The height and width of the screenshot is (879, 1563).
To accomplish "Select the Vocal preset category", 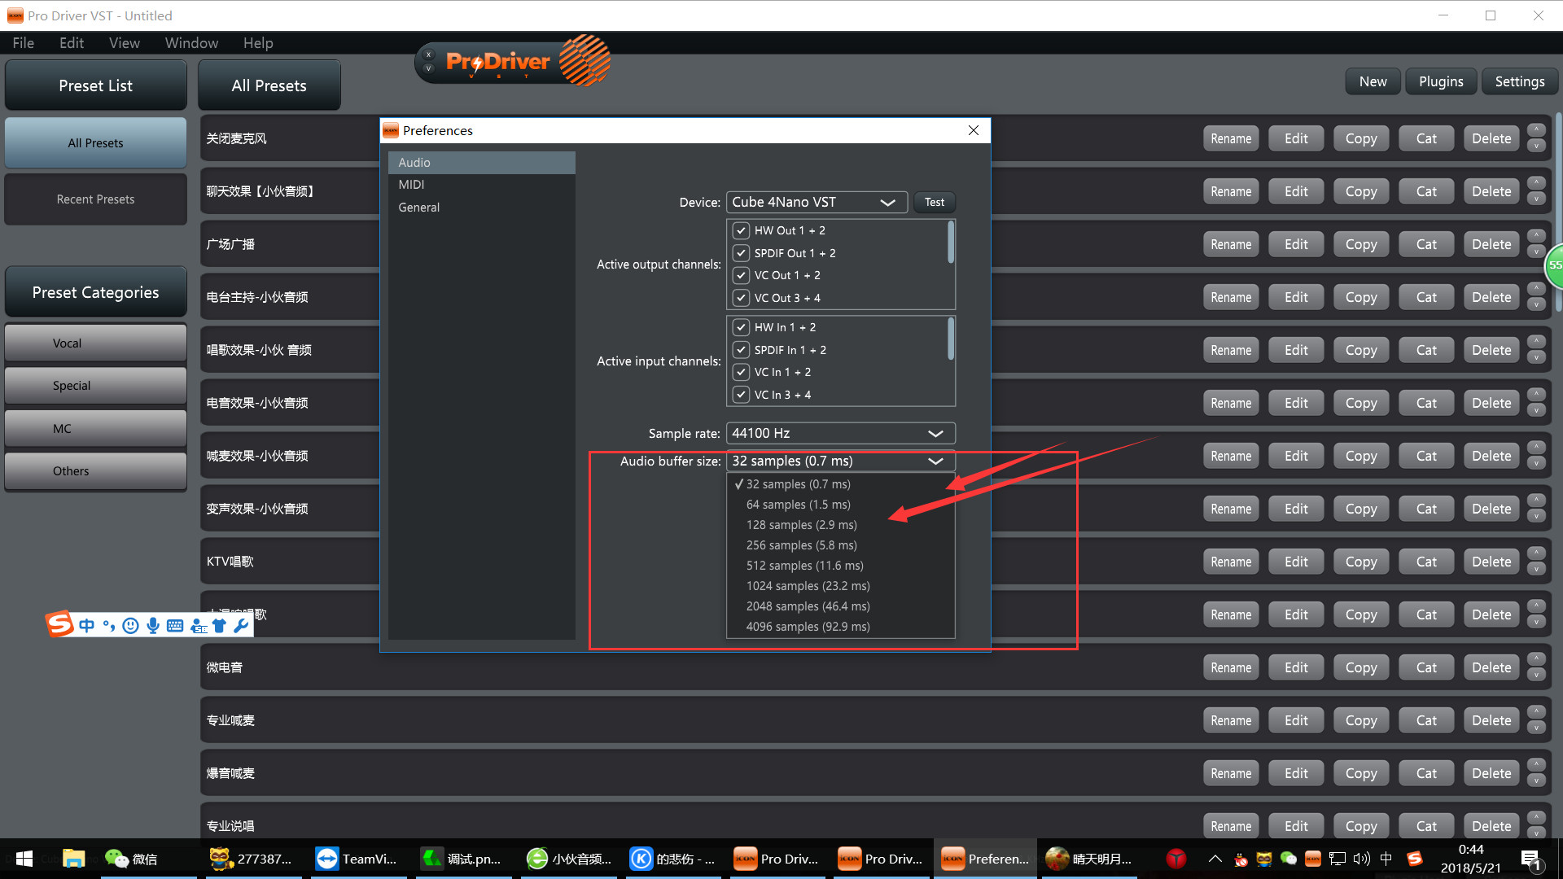I will click(x=96, y=343).
